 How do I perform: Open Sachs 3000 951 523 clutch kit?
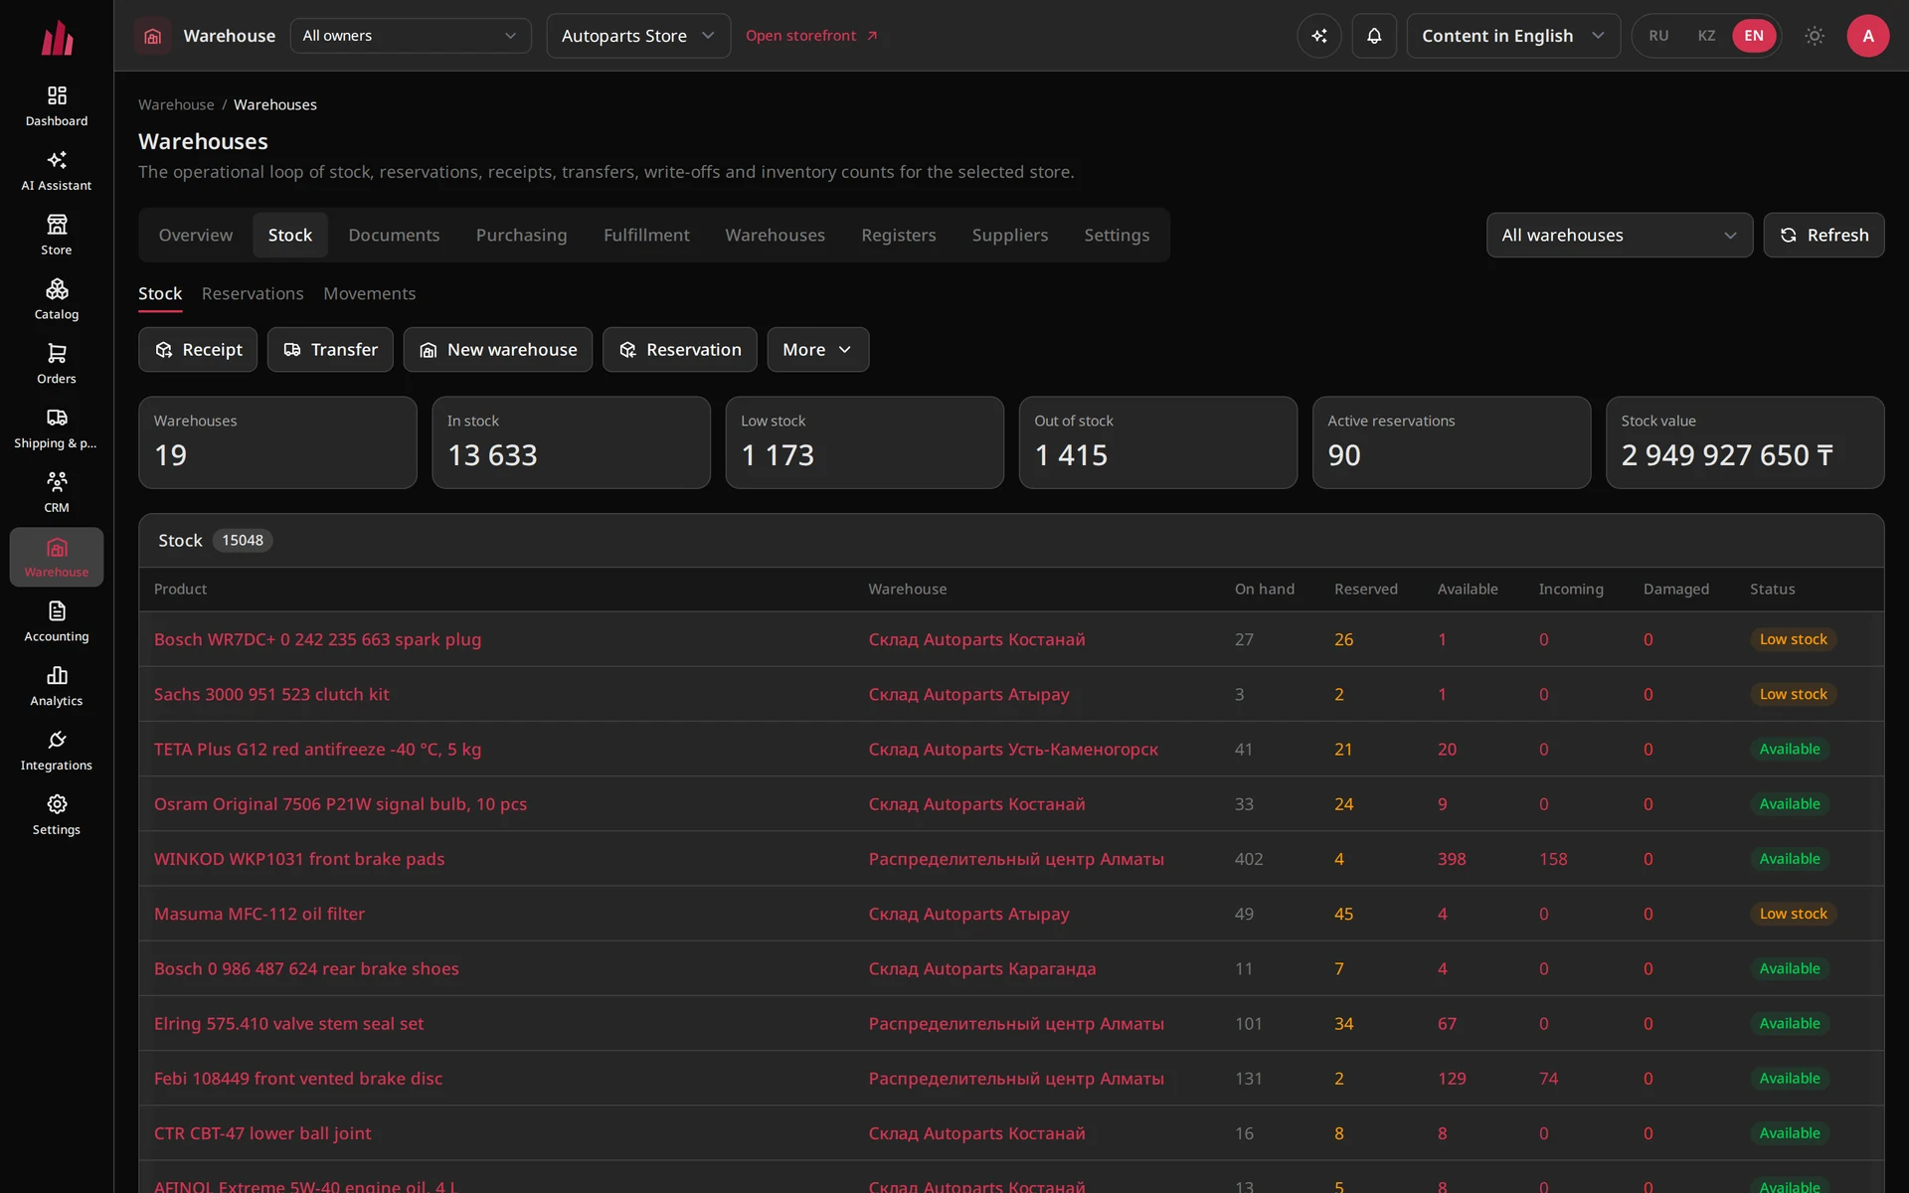pos(271,695)
